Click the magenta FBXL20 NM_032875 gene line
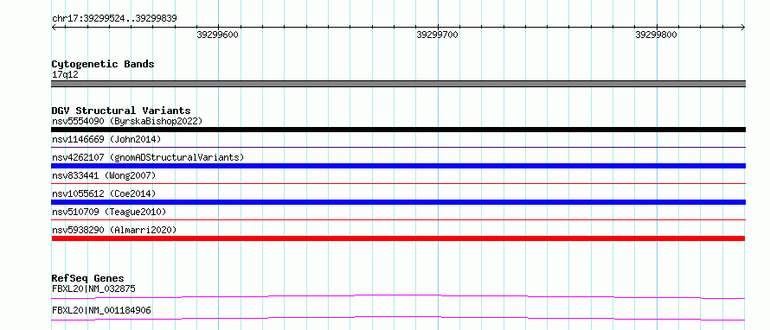Image resolution: width=770 pixels, height=330 pixels. (399, 295)
